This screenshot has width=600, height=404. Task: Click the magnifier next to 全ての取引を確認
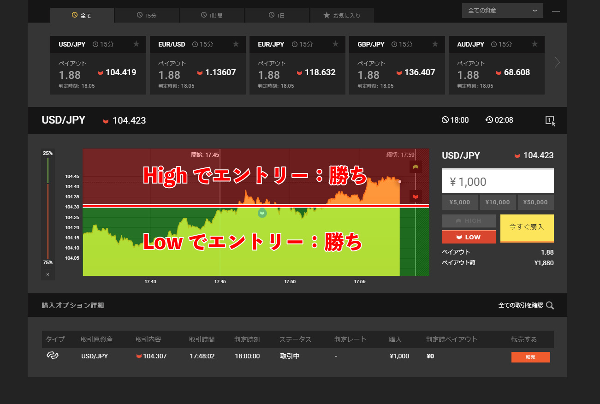pyautogui.click(x=550, y=305)
